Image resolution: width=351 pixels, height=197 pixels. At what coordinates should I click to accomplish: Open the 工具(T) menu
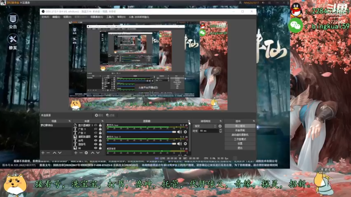pyautogui.click(x=110, y=17)
